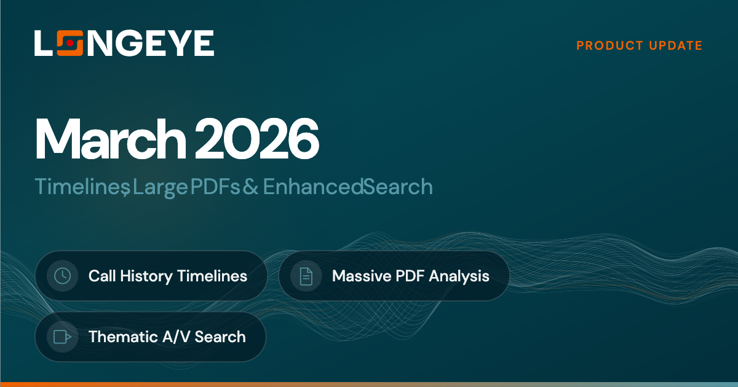Click the ampersand in the subtitle
This screenshot has height=387, width=738.
(250, 187)
